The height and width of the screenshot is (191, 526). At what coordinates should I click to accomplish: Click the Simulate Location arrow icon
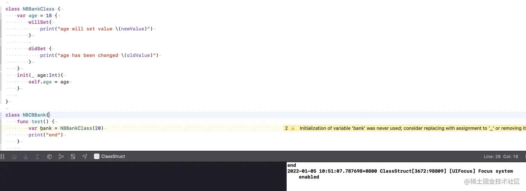tap(85, 157)
